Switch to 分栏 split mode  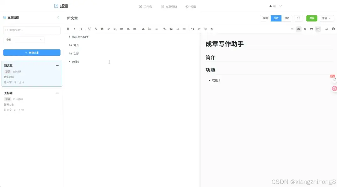click(x=276, y=18)
